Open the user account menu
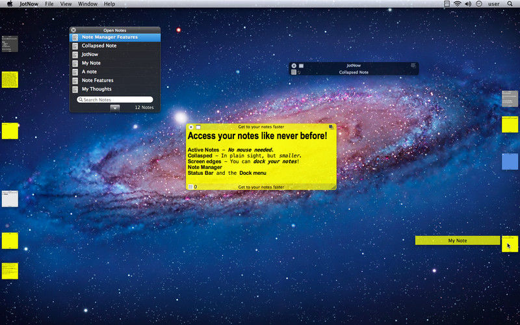 coord(494,4)
